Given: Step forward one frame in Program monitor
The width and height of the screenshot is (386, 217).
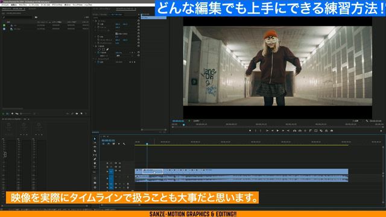Looking at the screenshot, I should click(283, 131).
